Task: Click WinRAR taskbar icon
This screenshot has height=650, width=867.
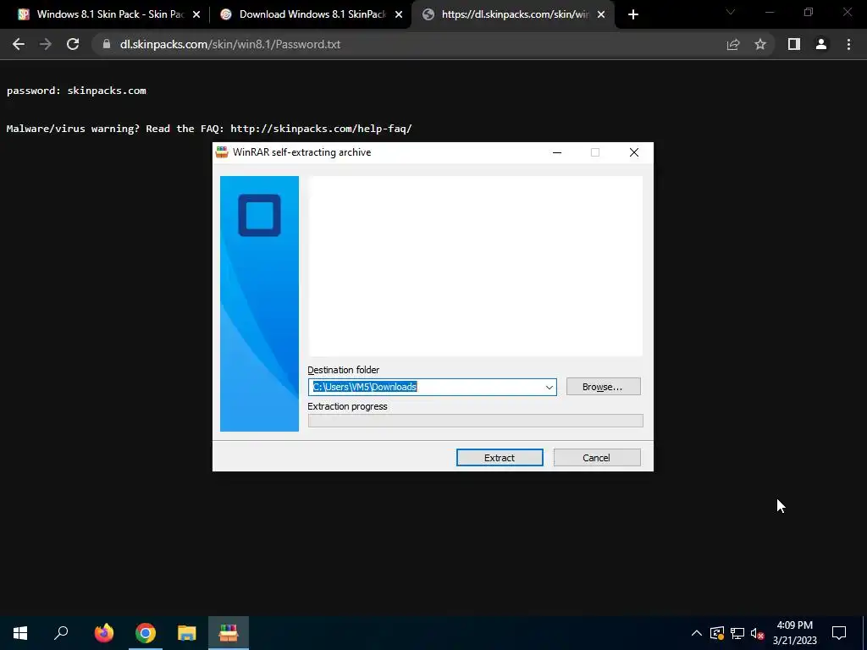Action: pyautogui.click(x=229, y=633)
